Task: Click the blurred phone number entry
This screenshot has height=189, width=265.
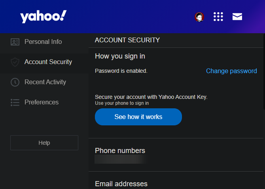Action: [120, 159]
